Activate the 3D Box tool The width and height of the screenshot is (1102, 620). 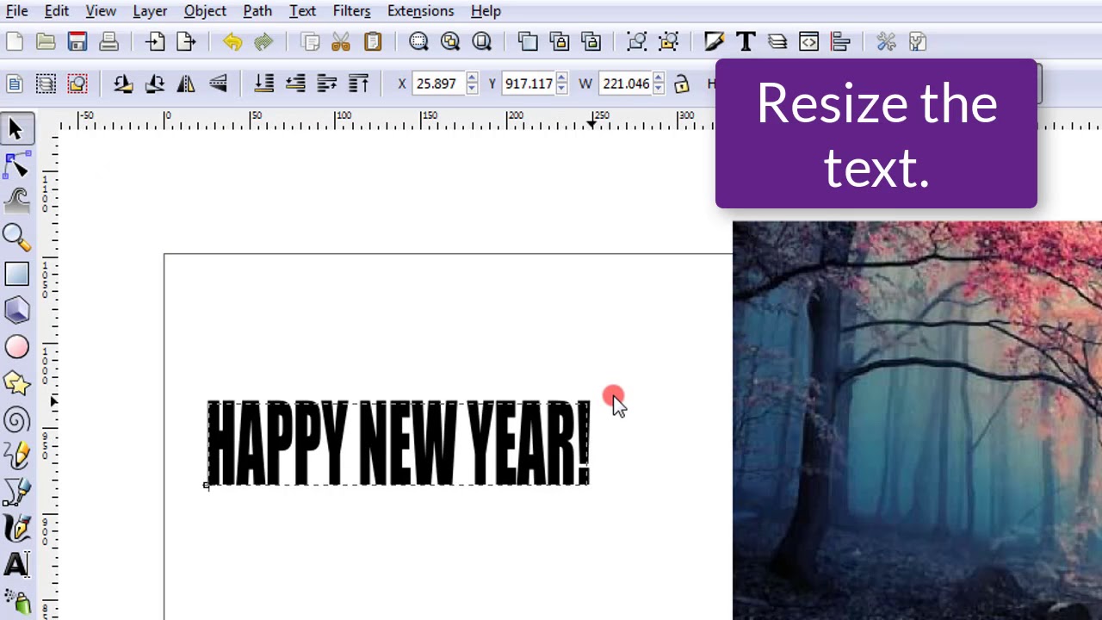16,310
